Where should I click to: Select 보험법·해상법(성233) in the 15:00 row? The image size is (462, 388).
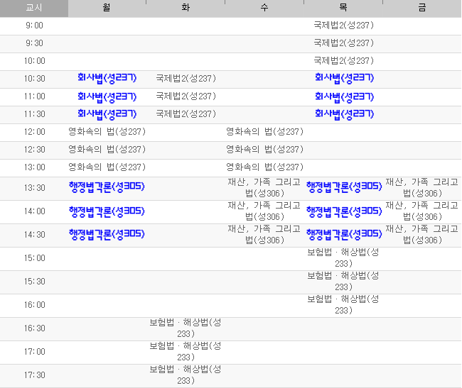pyautogui.click(x=343, y=257)
